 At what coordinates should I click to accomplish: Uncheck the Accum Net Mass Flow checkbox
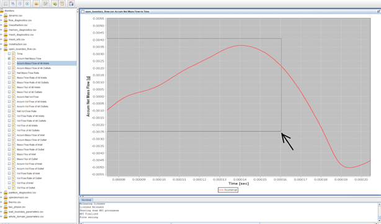9,58
